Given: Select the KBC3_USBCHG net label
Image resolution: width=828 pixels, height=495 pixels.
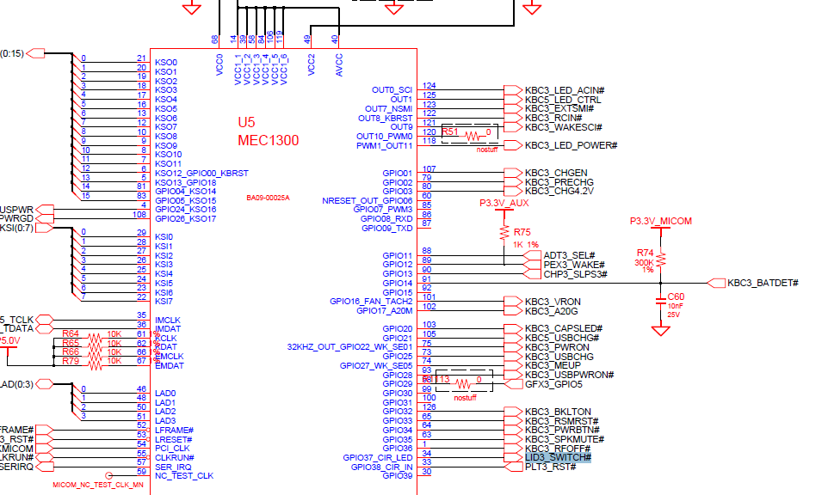Looking at the screenshot, I should pos(559,357).
